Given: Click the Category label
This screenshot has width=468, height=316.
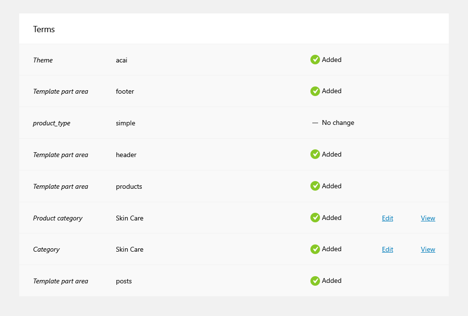Looking at the screenshot, I should tap(46, 249).
